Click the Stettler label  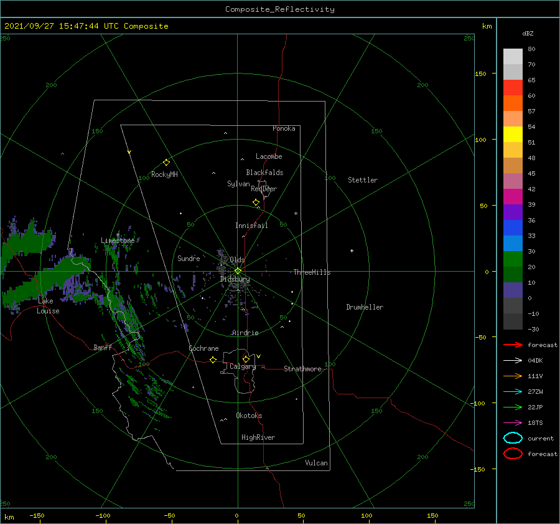363,180
